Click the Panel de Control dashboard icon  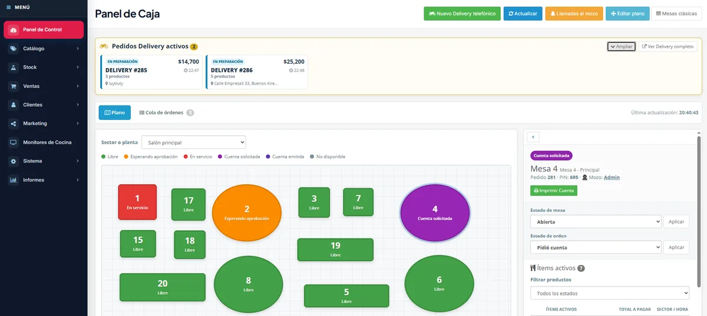tap(14, 30)
